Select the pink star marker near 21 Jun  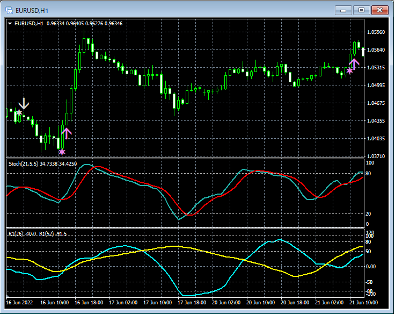tap(350, 70)
